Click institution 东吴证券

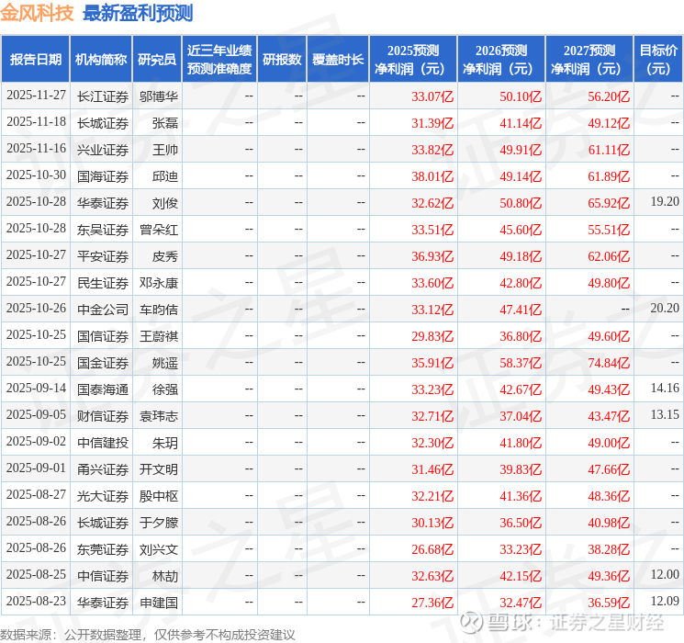(x=103, y=230)
